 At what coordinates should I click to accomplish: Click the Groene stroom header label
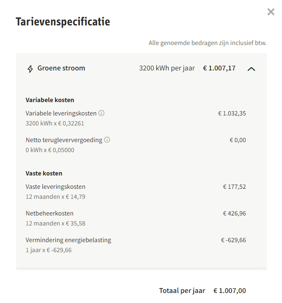(61, 68)
